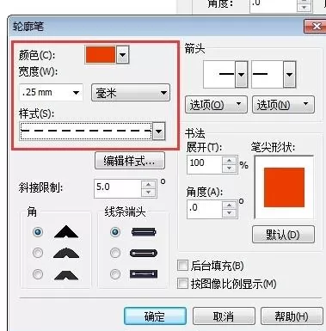326x331 pixels.
Task: Click the rounded corner icon
Action: 66,253
